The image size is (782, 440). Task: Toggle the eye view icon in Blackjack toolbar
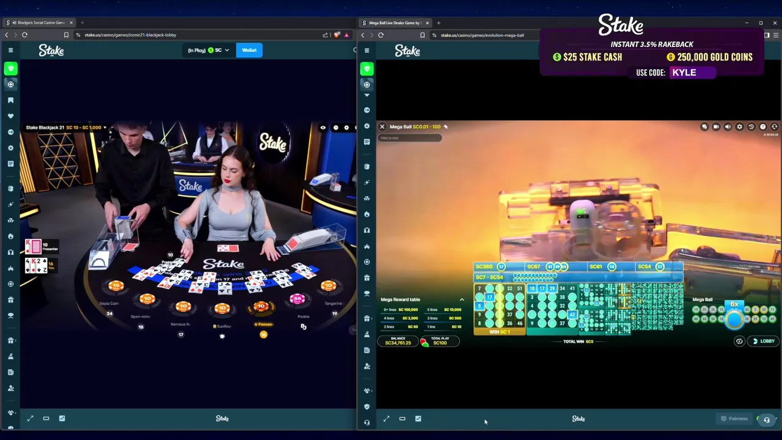(x=323, y=128)
